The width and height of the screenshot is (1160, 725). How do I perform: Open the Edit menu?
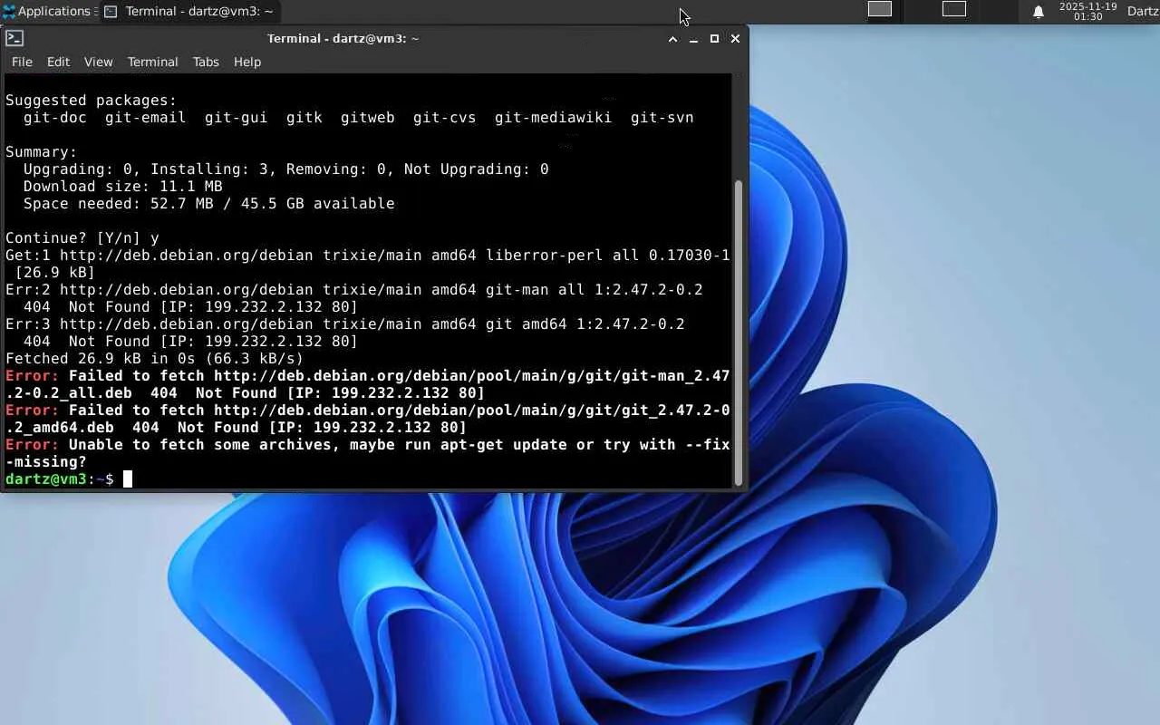[x=58, y=62]
